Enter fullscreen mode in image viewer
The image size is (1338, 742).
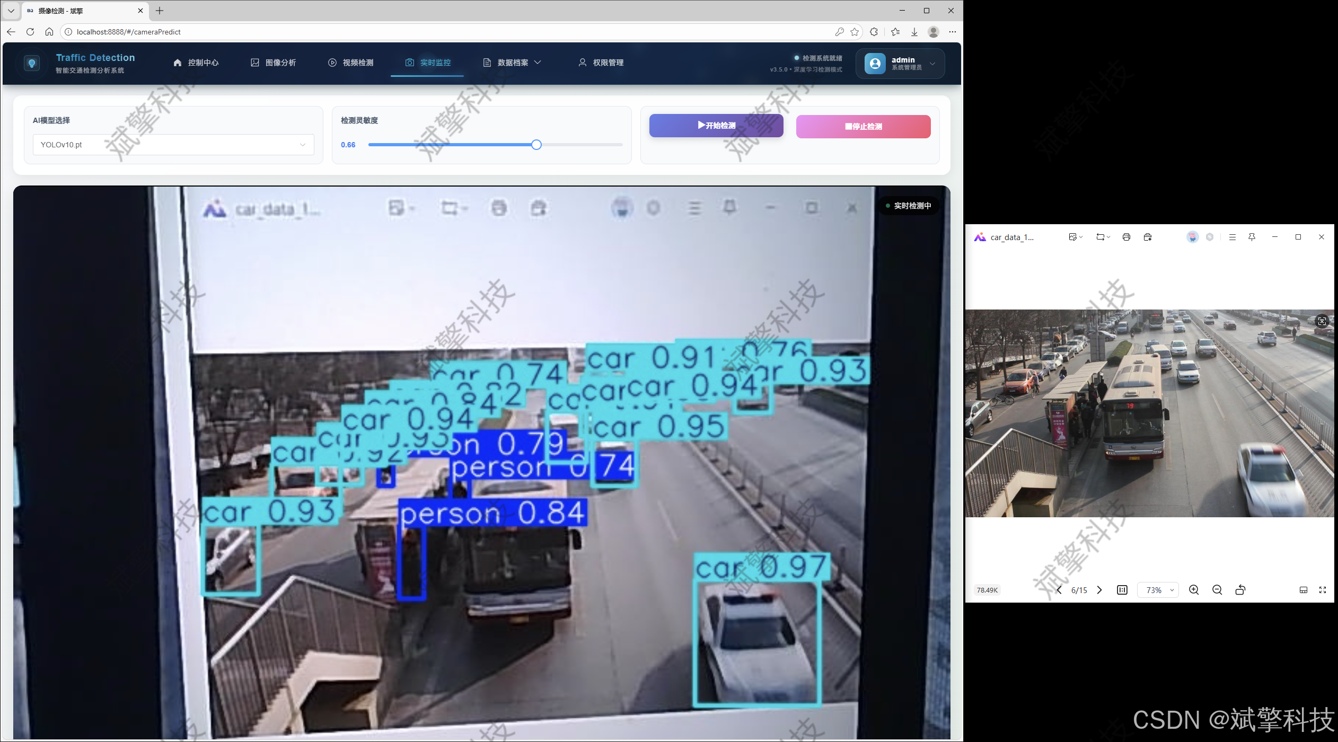click(1323, 590)
